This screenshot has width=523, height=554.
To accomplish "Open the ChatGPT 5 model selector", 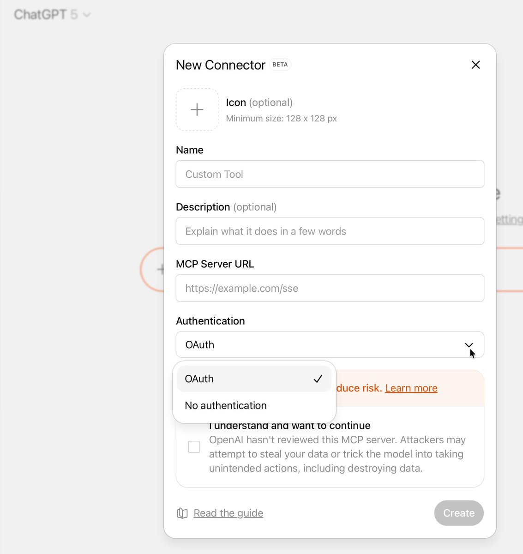I will tap(52, 14).
